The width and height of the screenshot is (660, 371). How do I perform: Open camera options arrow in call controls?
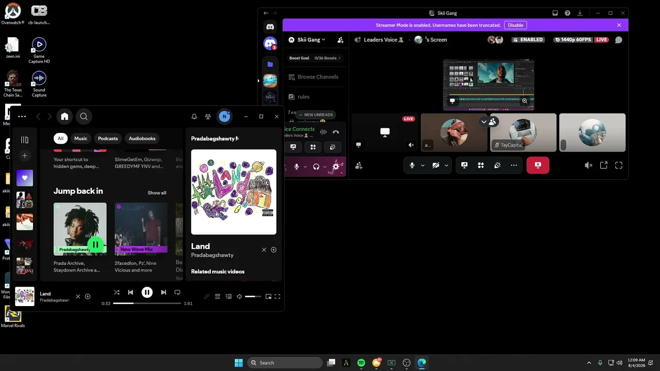[x=447, y=165]
